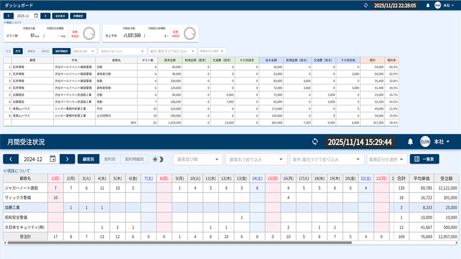461x259 pixels.
Task: Switch to the 月次 view
Action: (x=18, y=51)
